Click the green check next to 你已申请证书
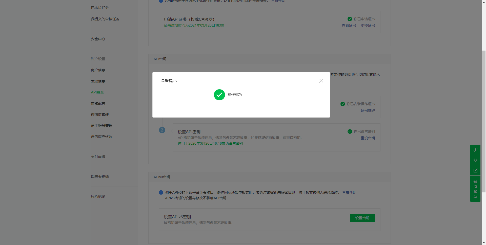 point(350,19)
